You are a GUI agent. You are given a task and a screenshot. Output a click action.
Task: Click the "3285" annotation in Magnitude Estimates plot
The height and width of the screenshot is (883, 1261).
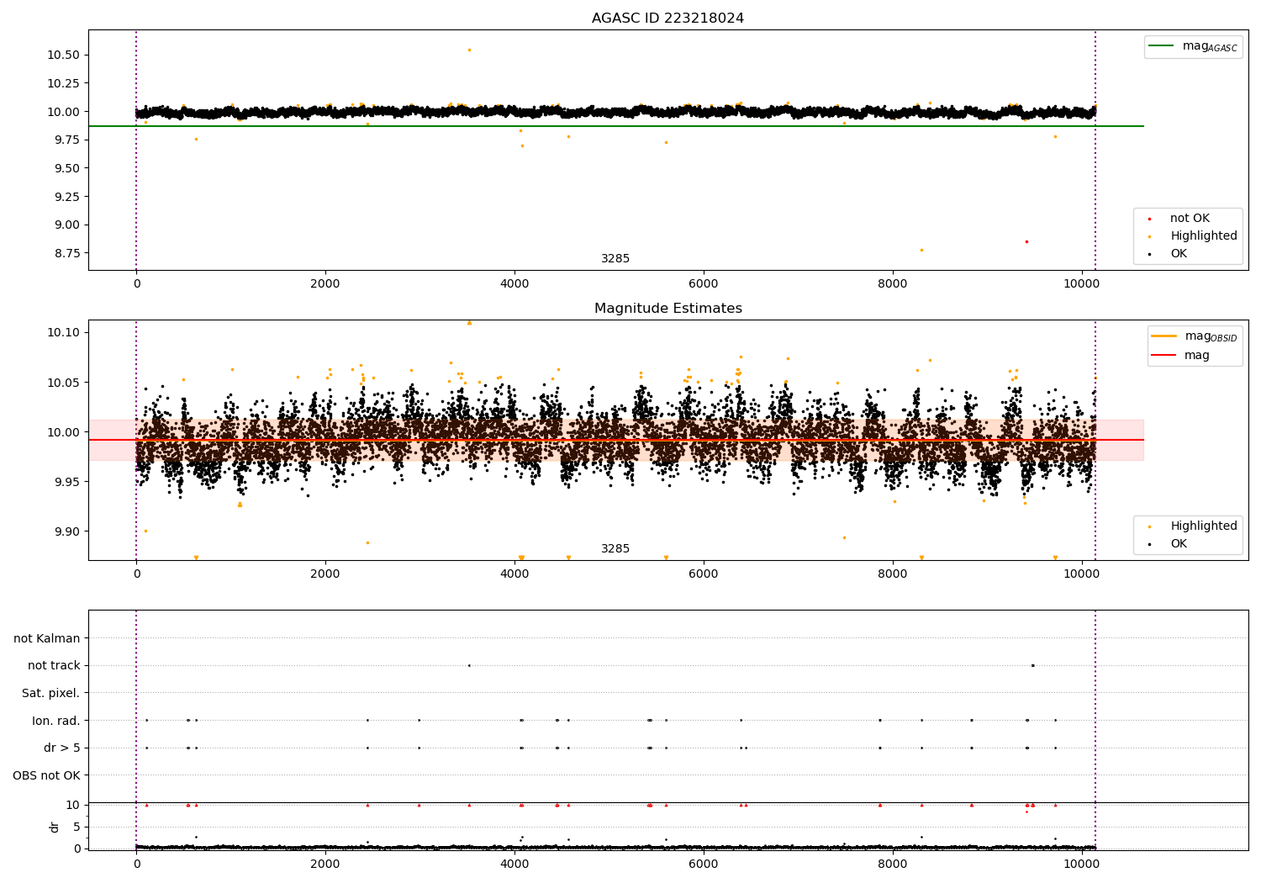[x=615, y=549]
